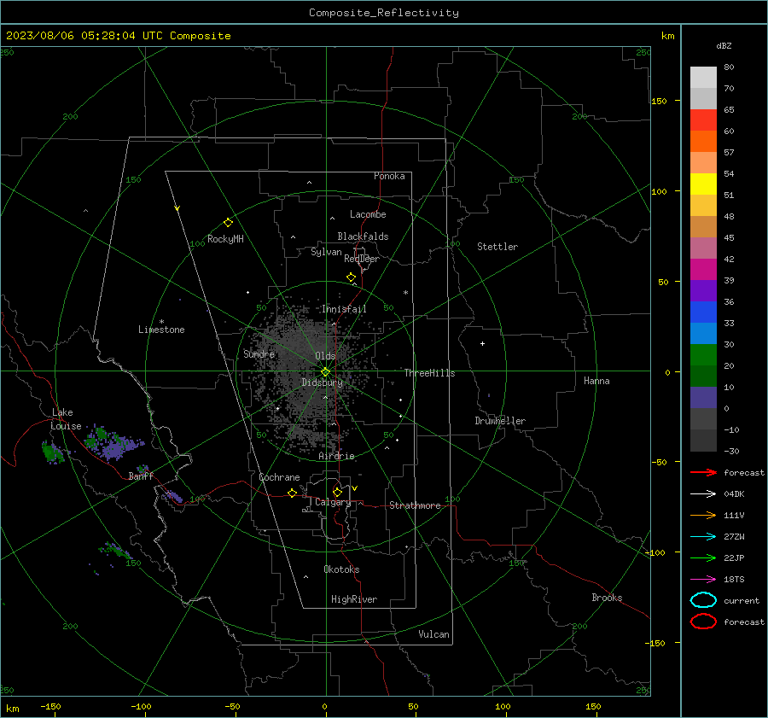Pick the orange 60 dBZ color band

(x=703, y=141)
